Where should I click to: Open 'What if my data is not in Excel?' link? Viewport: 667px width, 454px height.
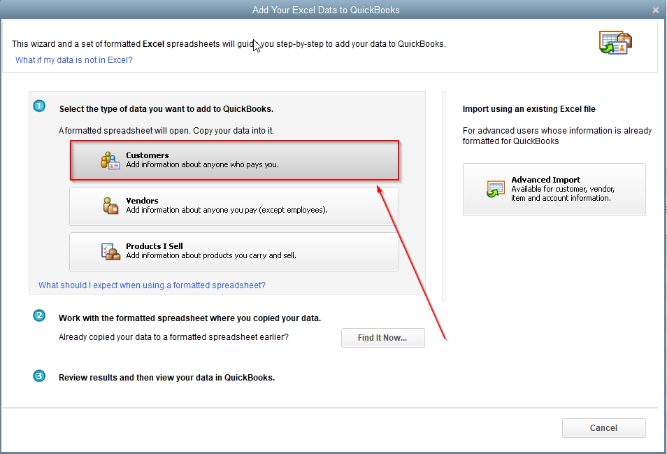(x=74, y=60)
